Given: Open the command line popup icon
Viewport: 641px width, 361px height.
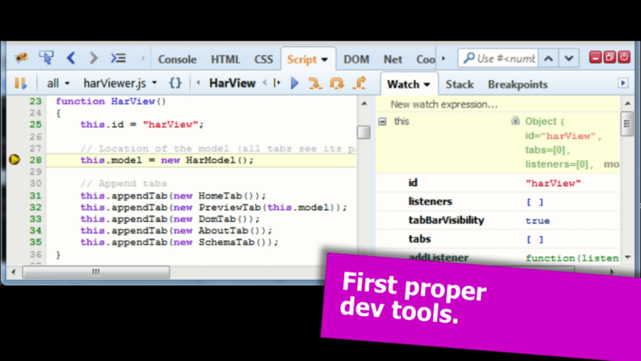Looking at the screenshot, I should tap(118, 58).
